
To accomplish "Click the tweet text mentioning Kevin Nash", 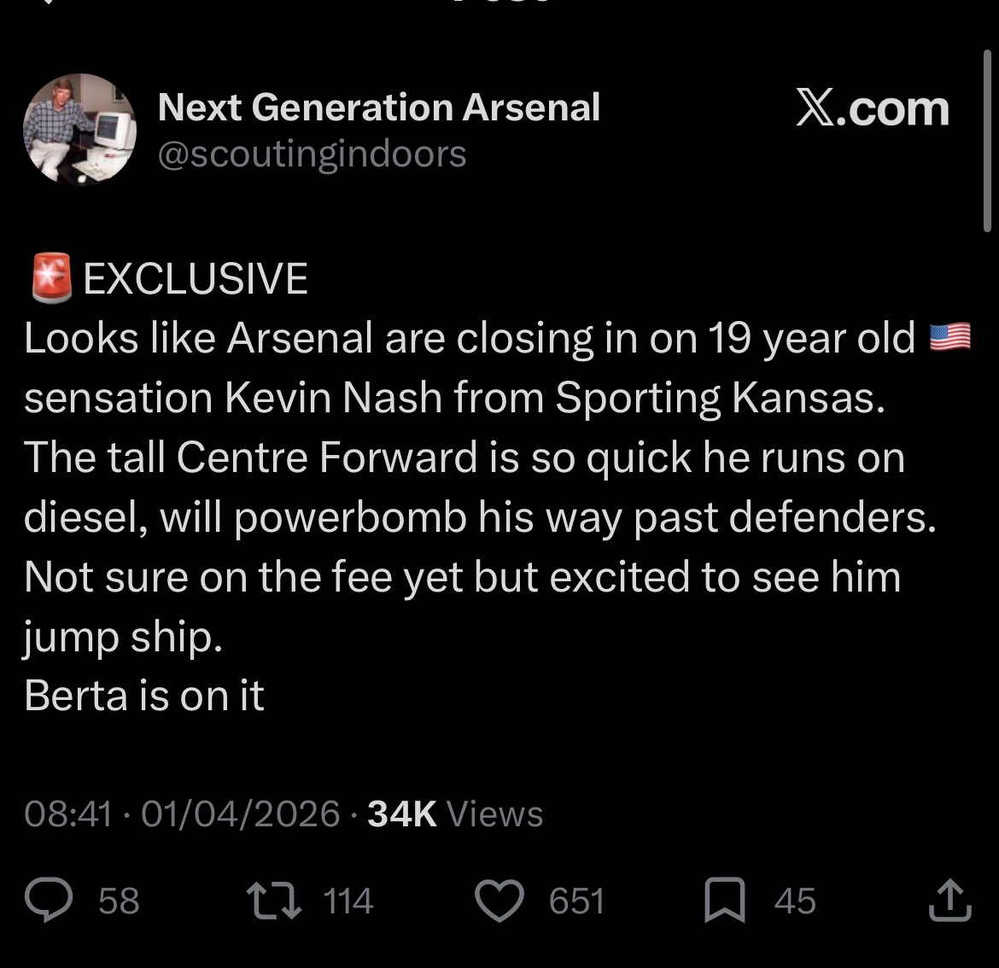I will [x=453, y=398].
